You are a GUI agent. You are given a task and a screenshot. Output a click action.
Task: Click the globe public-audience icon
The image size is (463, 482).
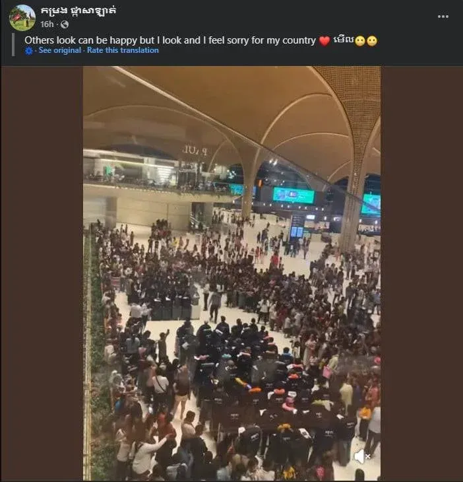coord(65,24)
